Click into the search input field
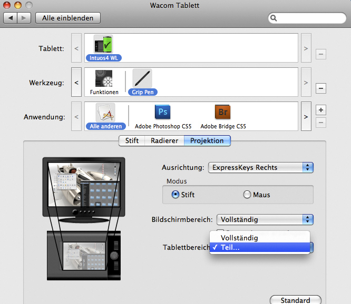 tap(307, 18)
